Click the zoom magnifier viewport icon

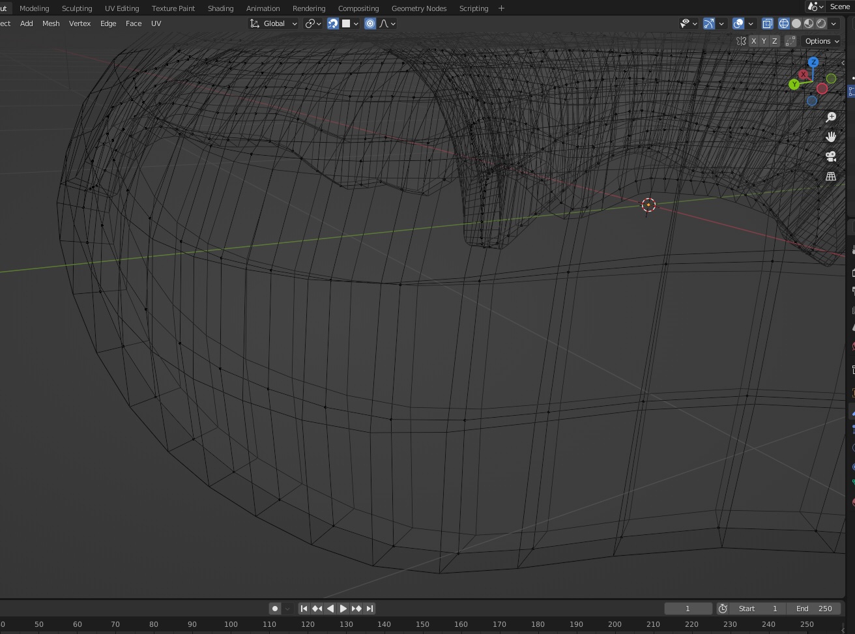click(x=831, y=117)
